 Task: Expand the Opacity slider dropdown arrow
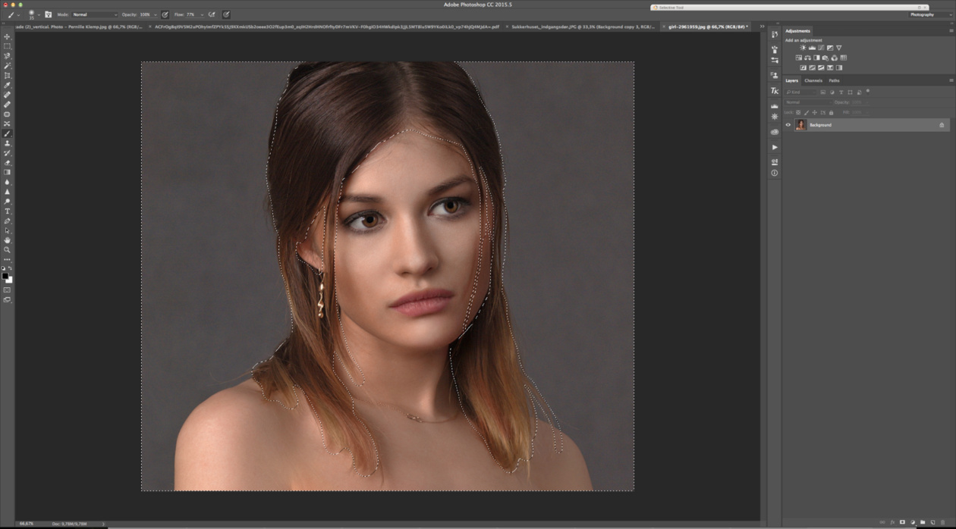click(156, 14)
